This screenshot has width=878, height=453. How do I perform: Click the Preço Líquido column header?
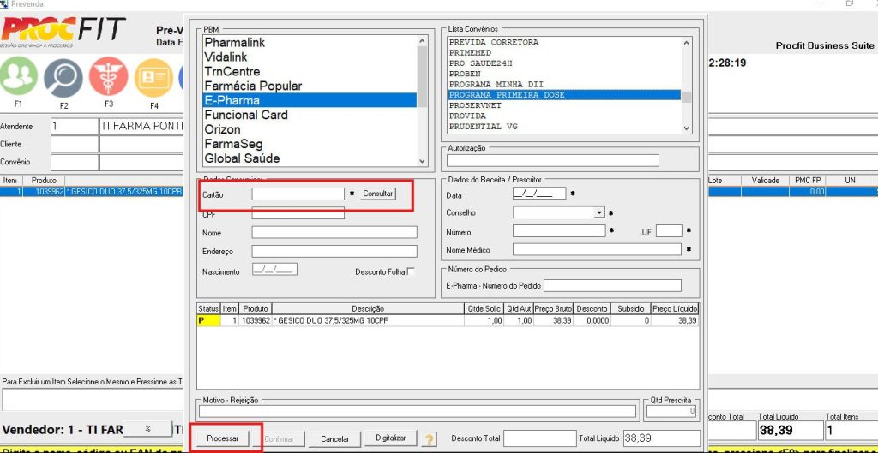click(x=675, y=309)
